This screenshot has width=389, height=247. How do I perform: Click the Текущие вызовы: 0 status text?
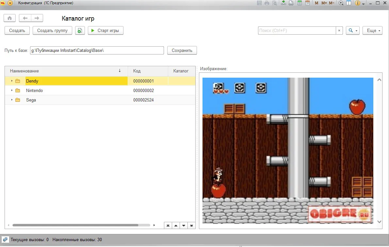29,239
